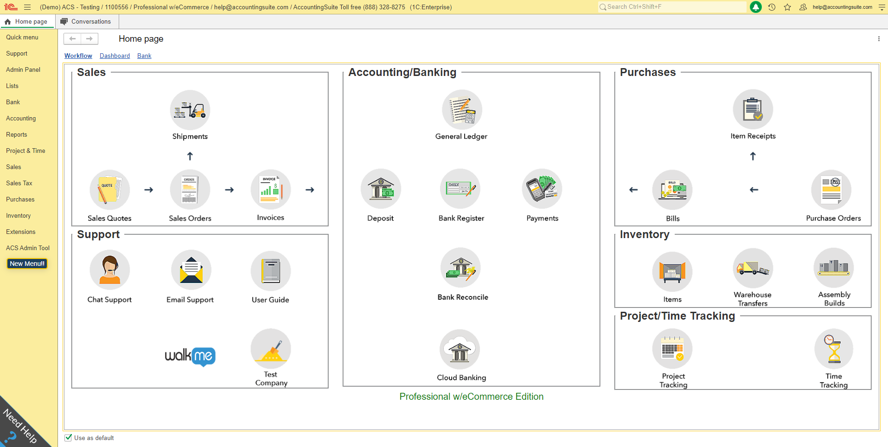The height and width of the screenshot is (447, 888).
Task: Open Warehouse Transfers icon
Action: 753,269
